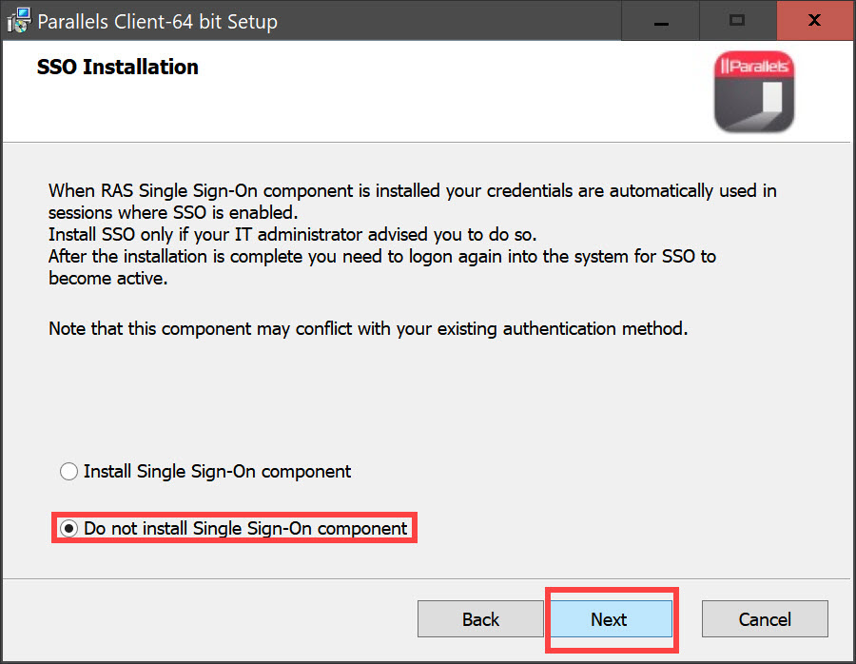Screen dimensions: 856x664
Task: Choose Do not install Single Sign-On radio button
Action: [68, 529]
